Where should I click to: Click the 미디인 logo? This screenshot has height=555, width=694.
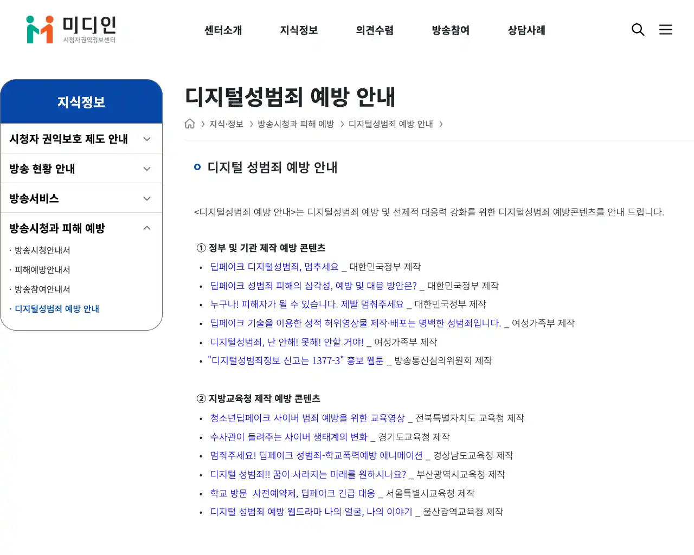click(x=70, y=30)
